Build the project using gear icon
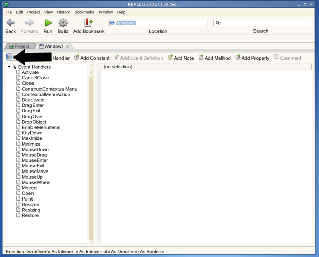The width and height of the screenshot is (319, 257). coord(63,26)
